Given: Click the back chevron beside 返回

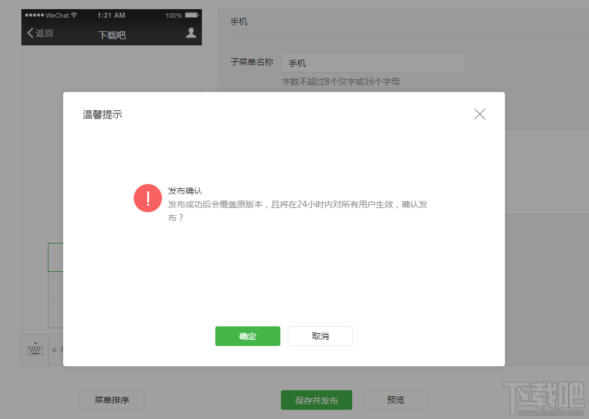Looking at the screenshot, I should [30, 34].
